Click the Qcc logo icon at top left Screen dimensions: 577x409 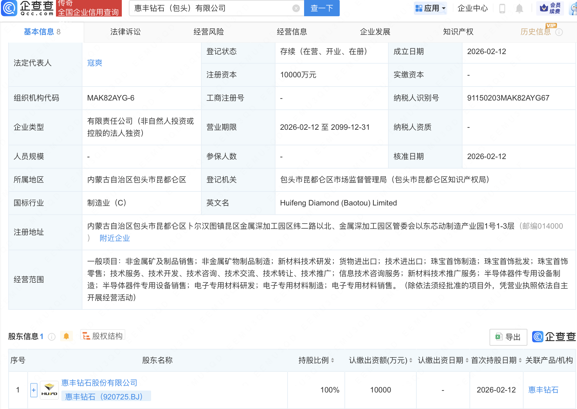[9, 8]
